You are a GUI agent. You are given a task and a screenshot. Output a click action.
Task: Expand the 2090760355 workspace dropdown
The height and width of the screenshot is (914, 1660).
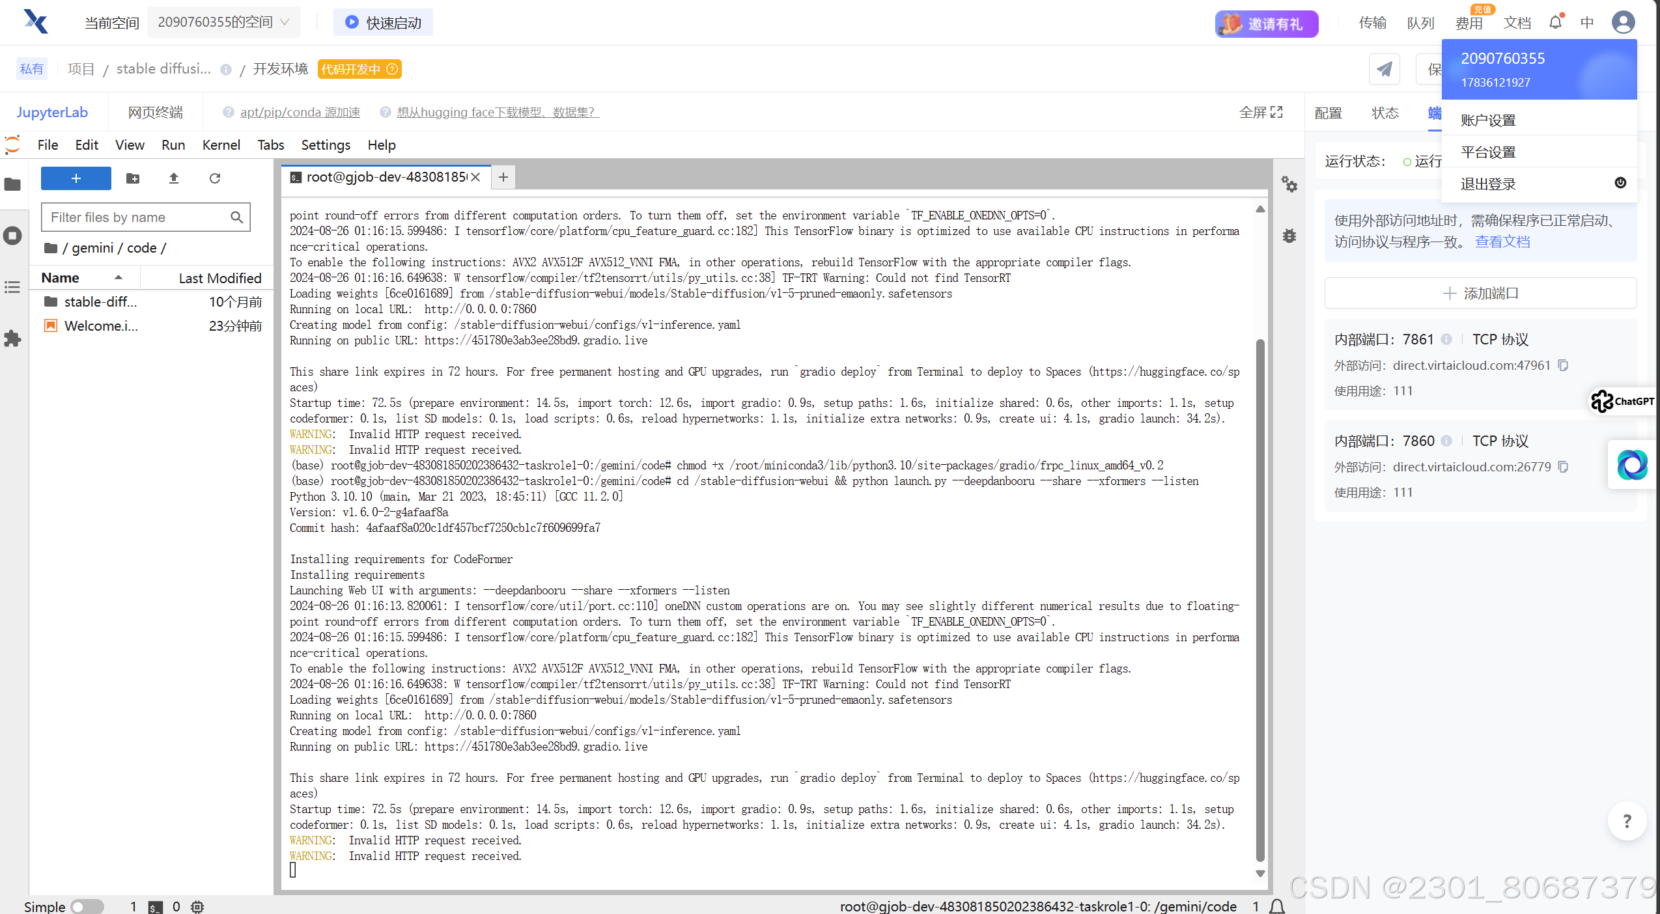click(x=223, y=23)
